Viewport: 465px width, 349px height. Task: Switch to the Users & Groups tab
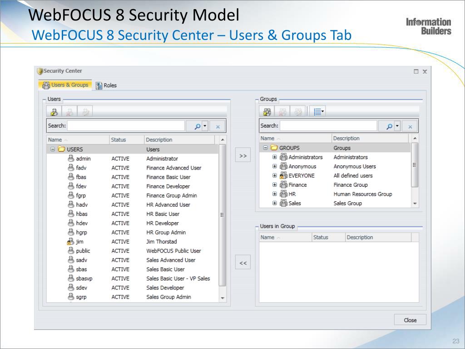(65, 85)
